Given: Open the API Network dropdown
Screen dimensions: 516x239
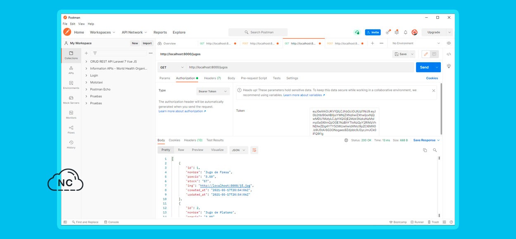Looking at the screenshot, I should click(x=134, y=32).
